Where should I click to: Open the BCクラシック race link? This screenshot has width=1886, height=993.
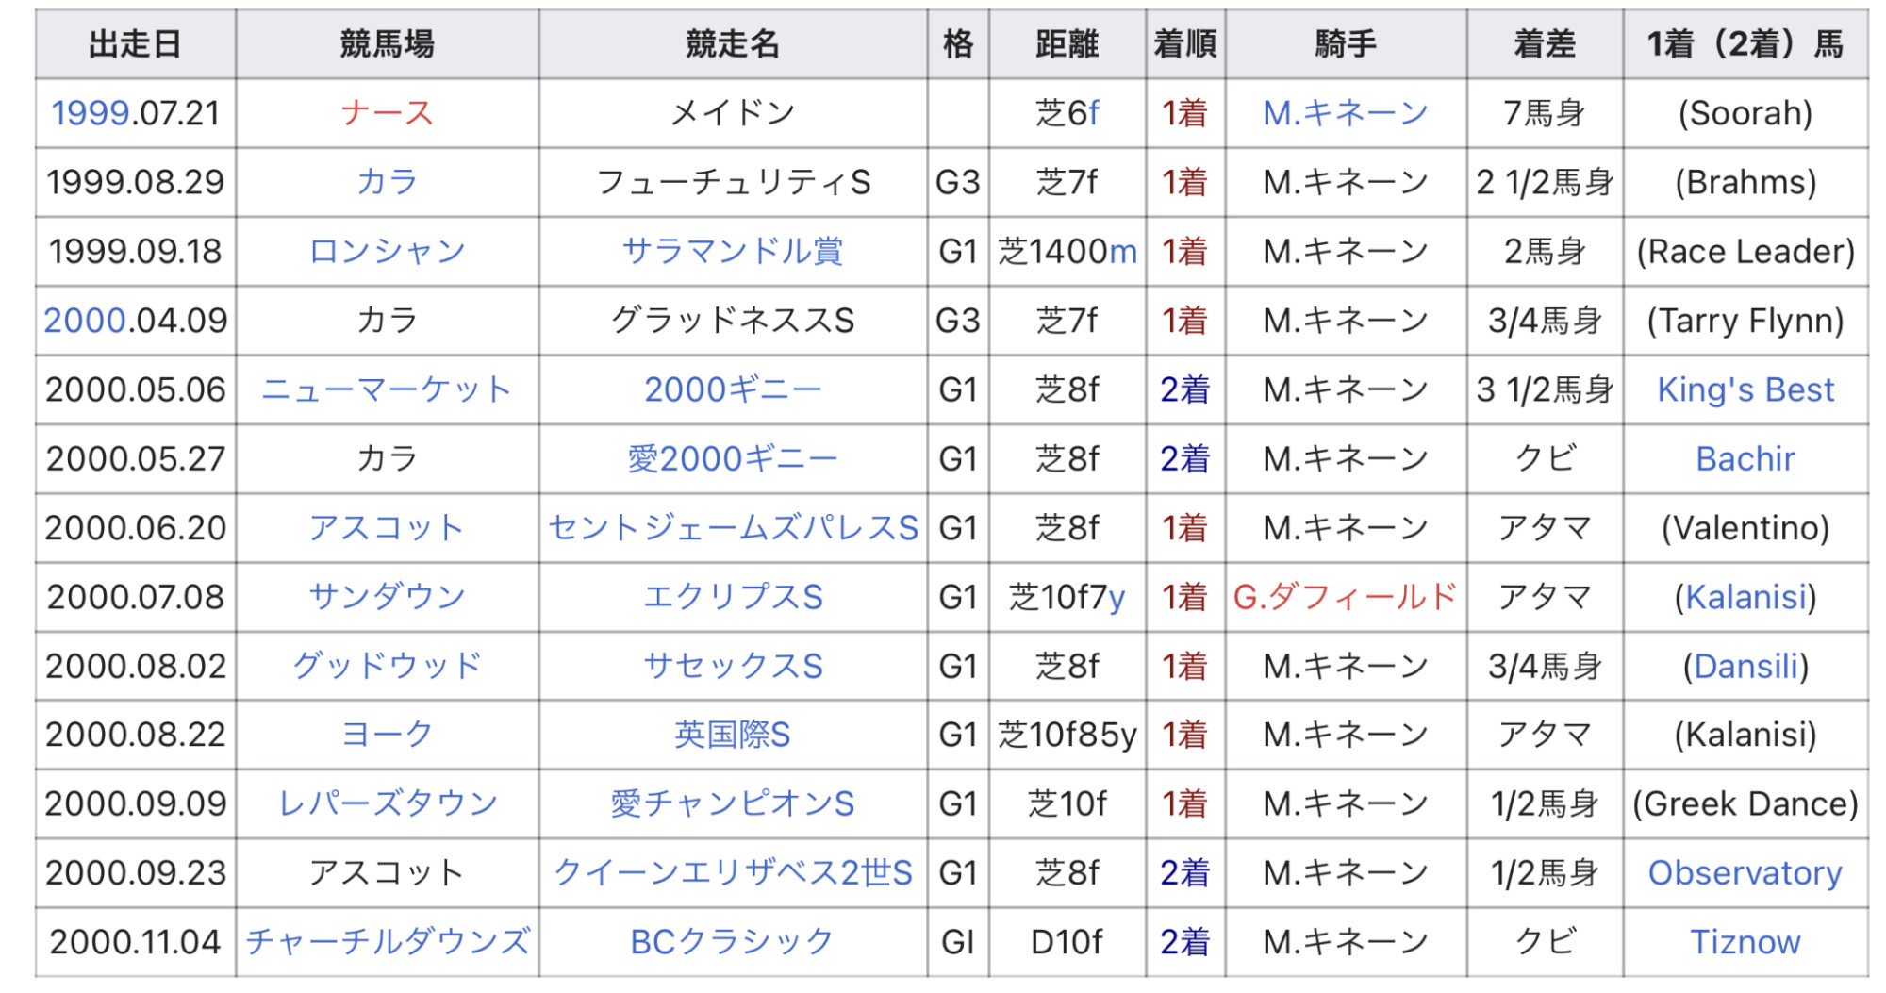[x=732, y=941]
